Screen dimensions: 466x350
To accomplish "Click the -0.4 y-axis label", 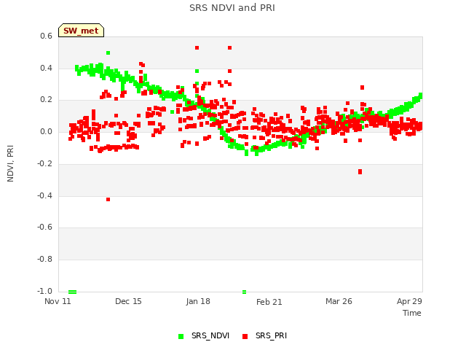I will pyautogui.click(x=44, y=195).
